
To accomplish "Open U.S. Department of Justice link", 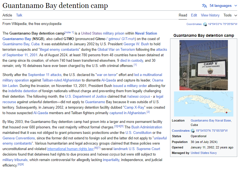I will 86,97.
